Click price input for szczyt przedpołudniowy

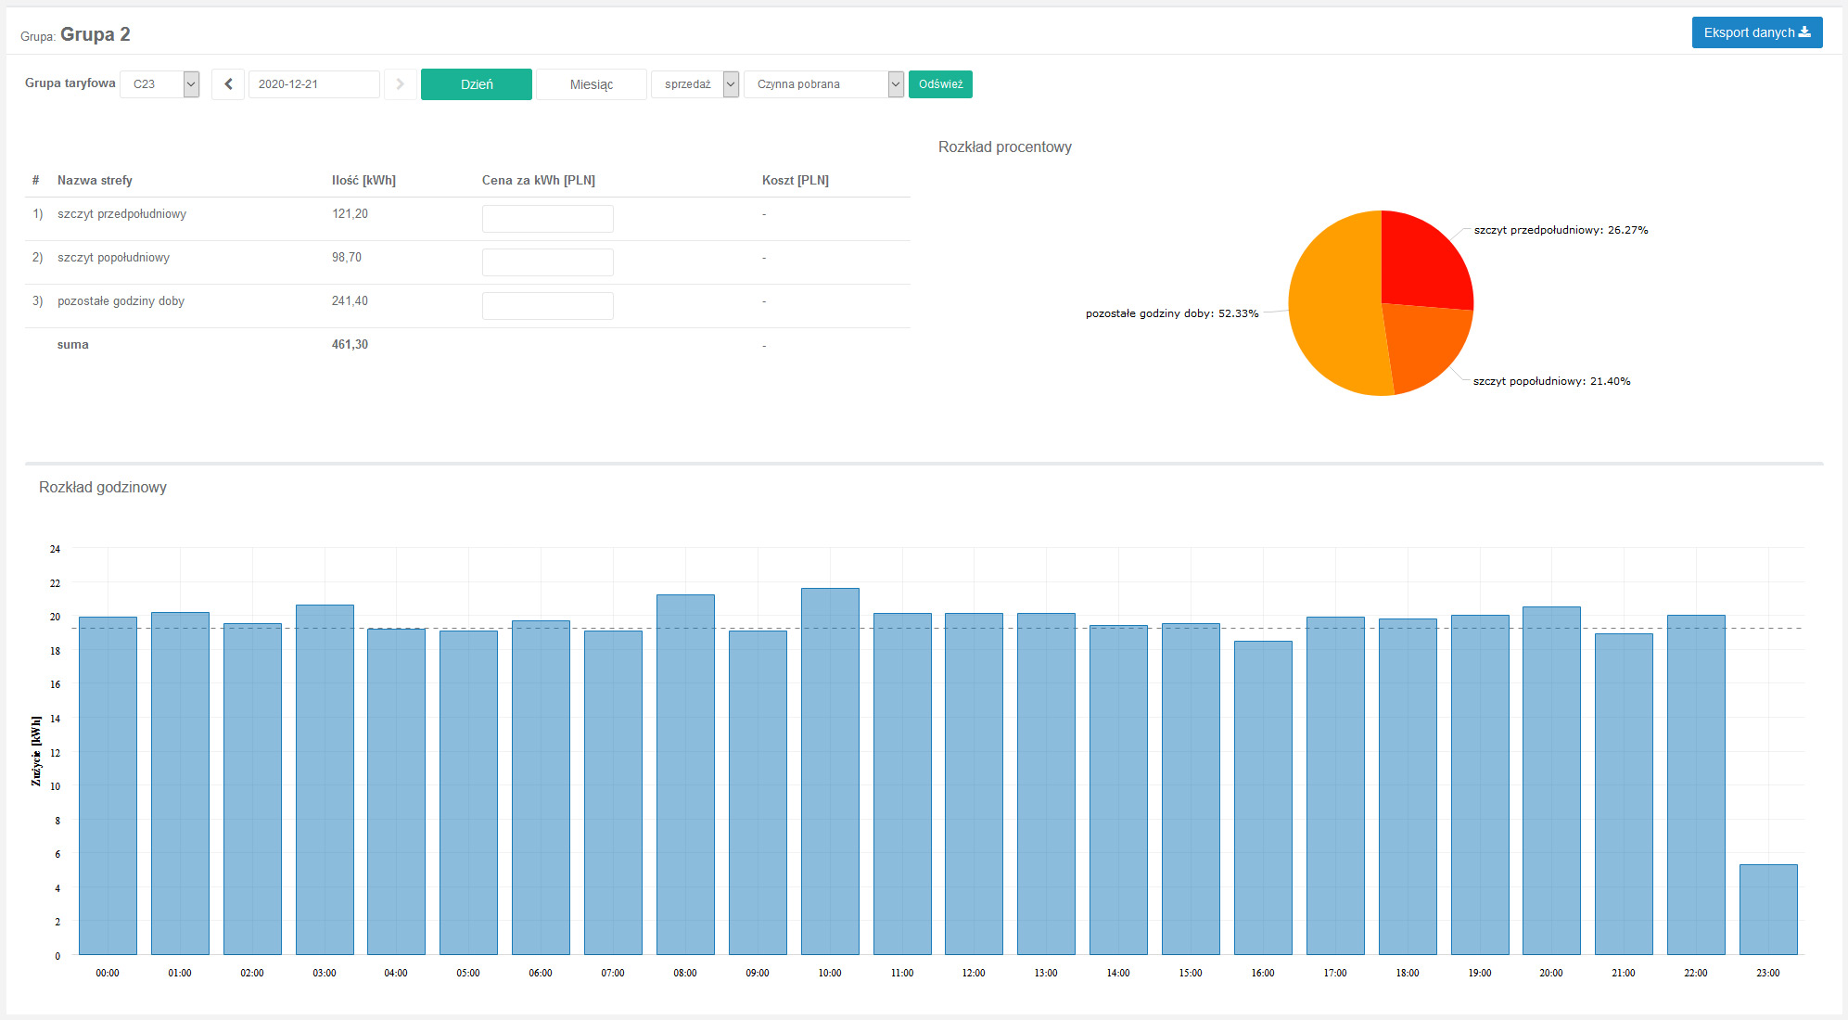point(547,219)
